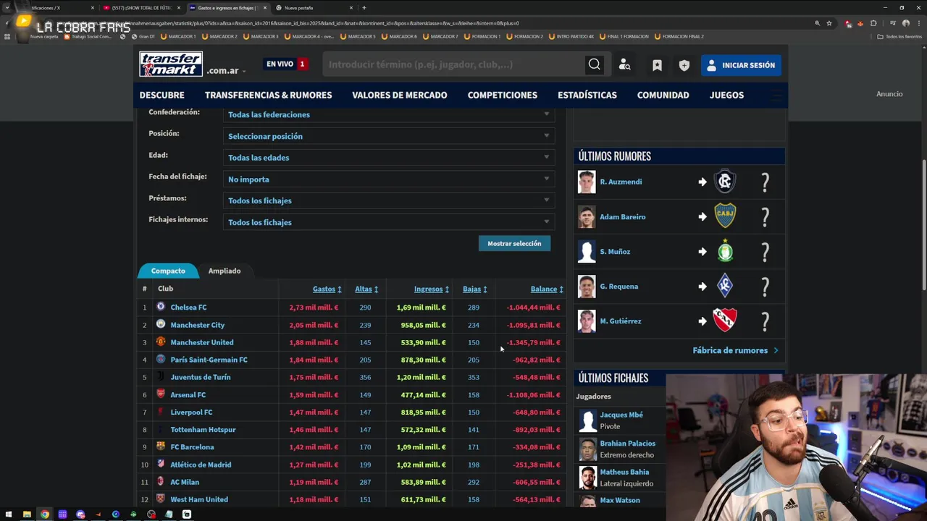Open the player search person icon
This screenshot has height=521, width=927.
point(624,65)
